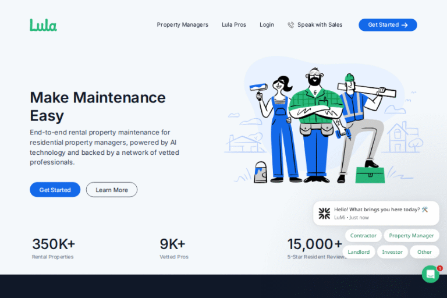Click the arrow in header Get Started button
Image resolution: width=447 pixels, height=298 pixels.
[405, 25]
